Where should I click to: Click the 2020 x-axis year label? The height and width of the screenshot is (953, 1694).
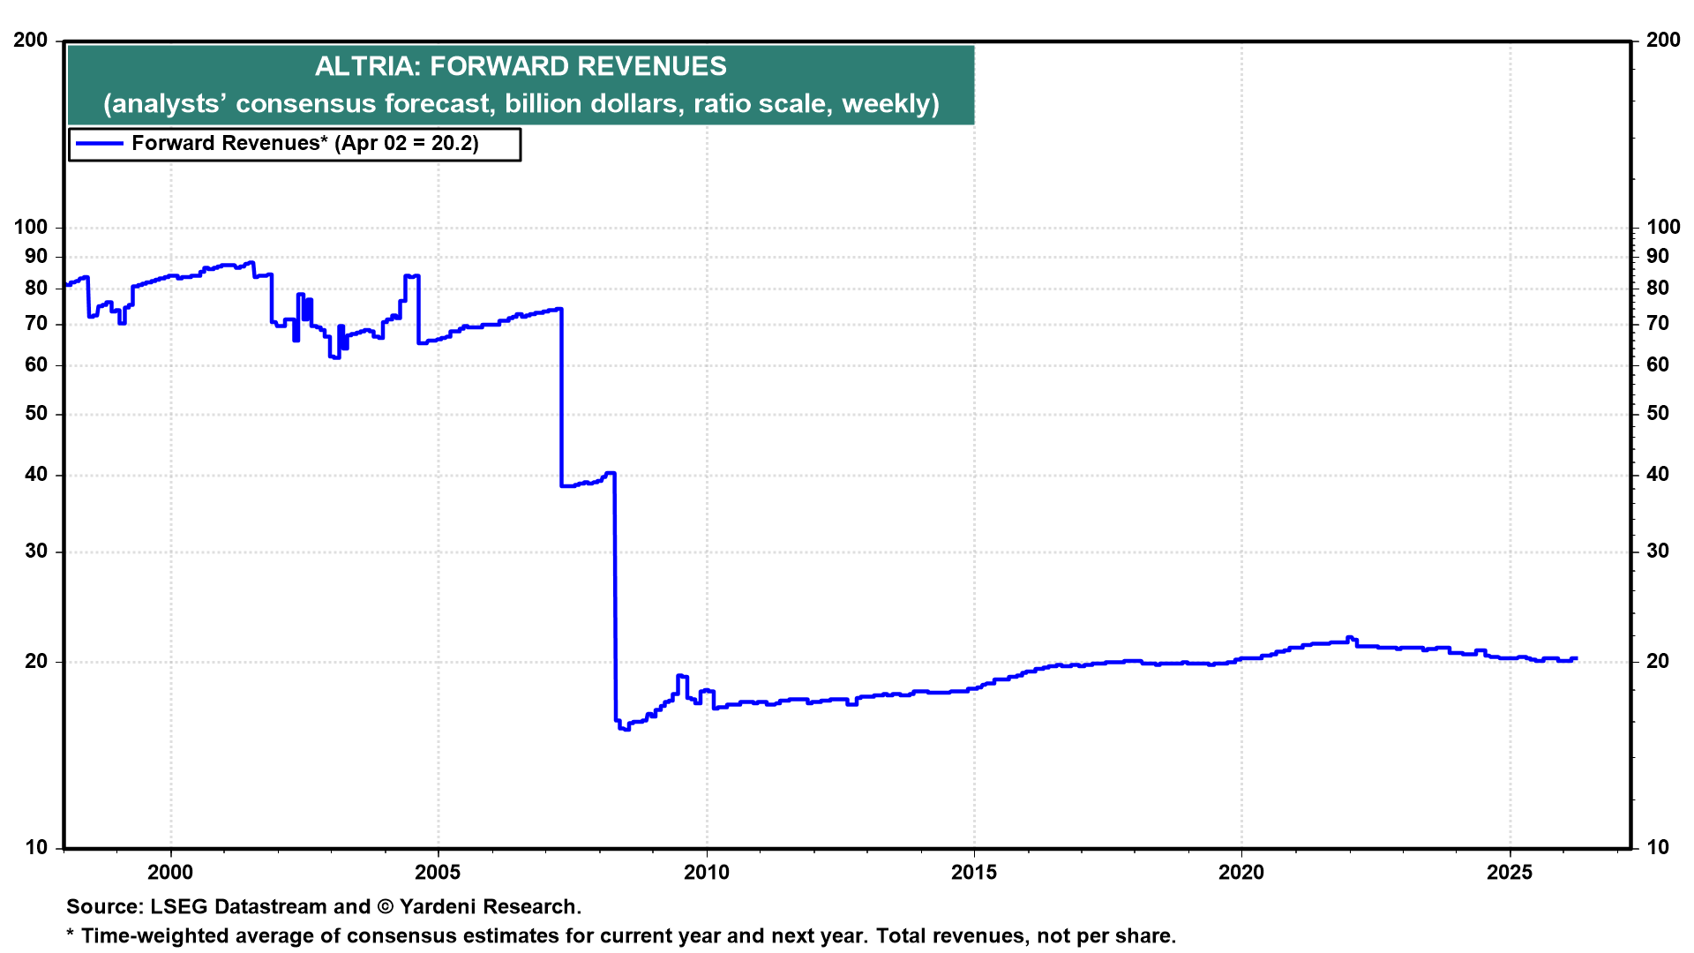pyautogui.click(x=1241, y=873)
